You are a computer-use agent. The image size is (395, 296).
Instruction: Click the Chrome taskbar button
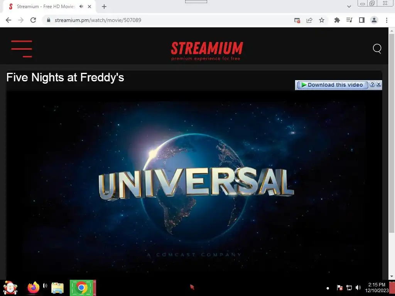83,288
